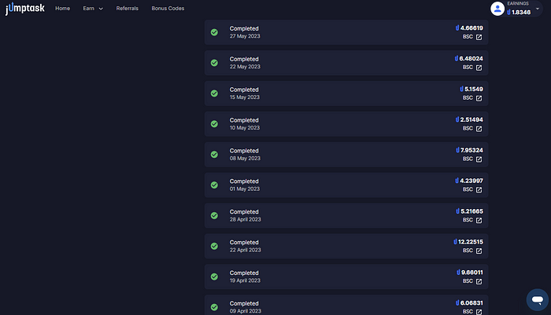
Task: Click the green check icon for 28 April 2023
Action: click(214, 215)
